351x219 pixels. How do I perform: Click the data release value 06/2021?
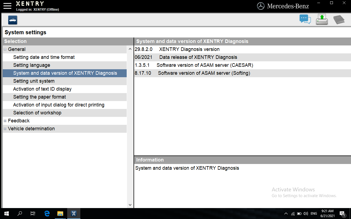[143, 57]
